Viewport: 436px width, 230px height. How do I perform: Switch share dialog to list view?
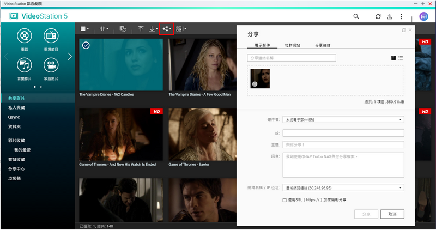(x=401, y=58)
